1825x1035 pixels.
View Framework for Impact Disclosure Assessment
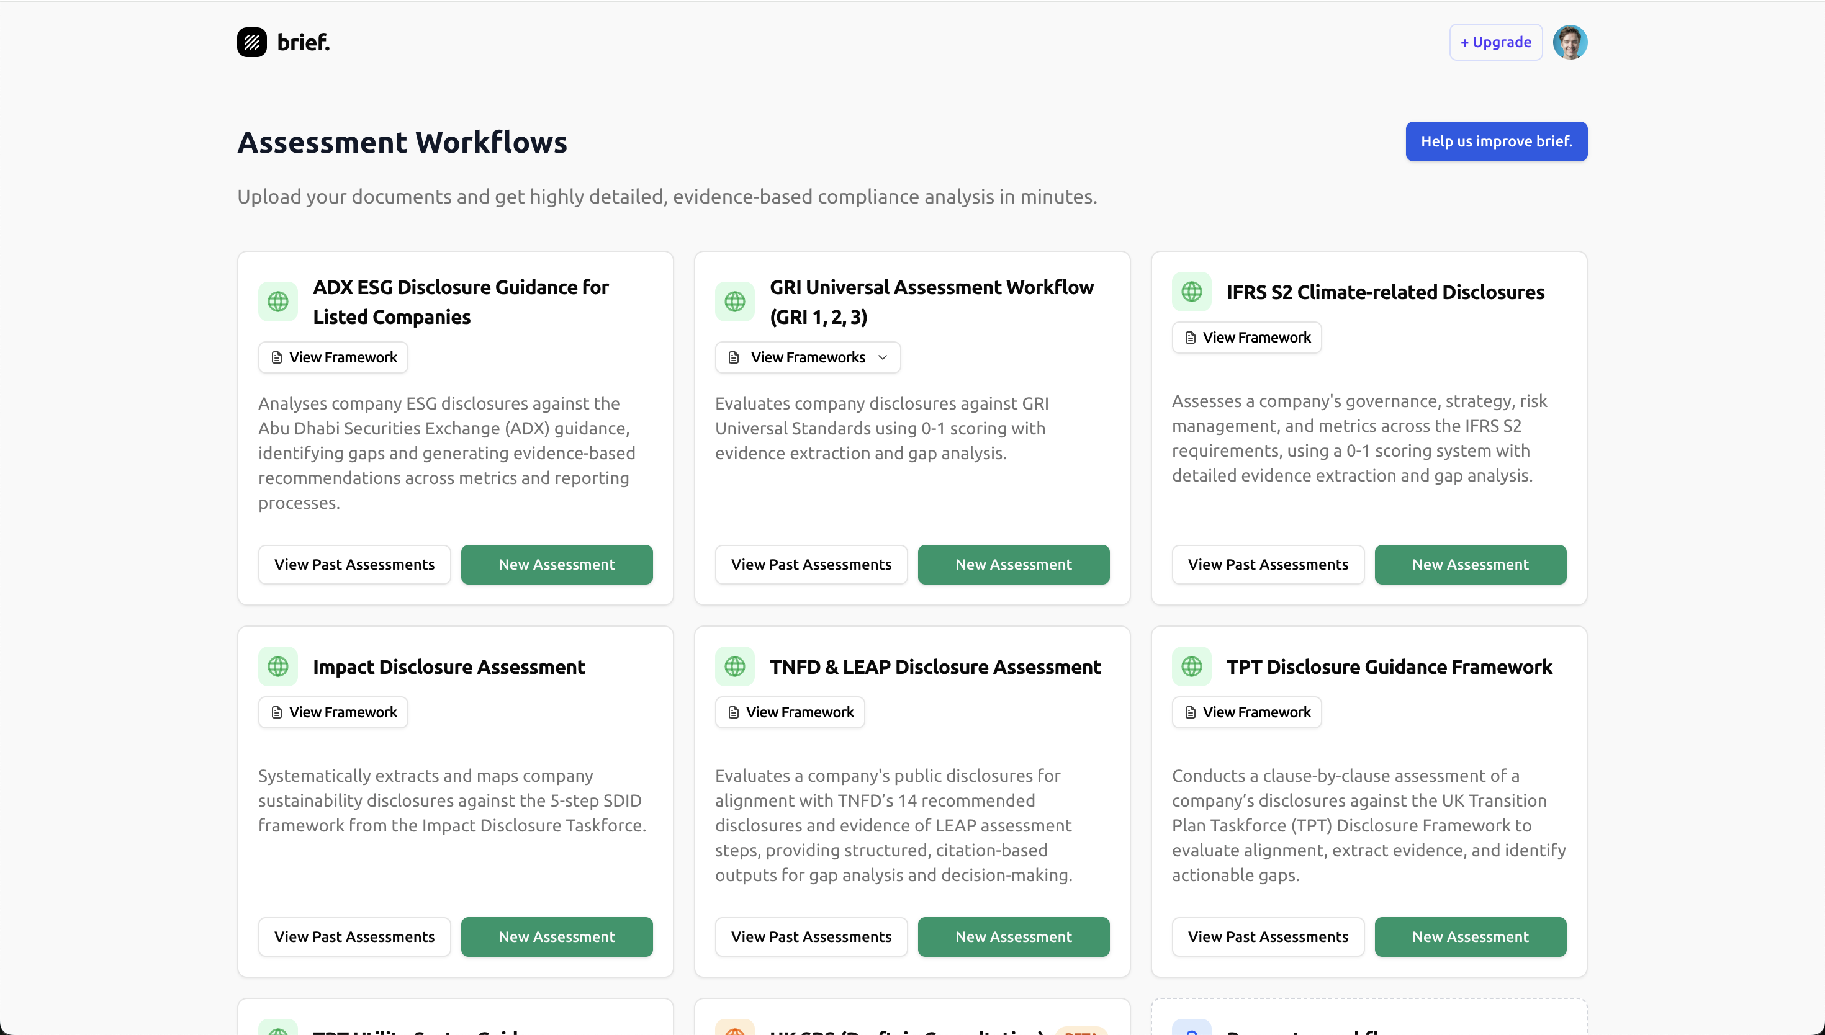click(333, 712)
